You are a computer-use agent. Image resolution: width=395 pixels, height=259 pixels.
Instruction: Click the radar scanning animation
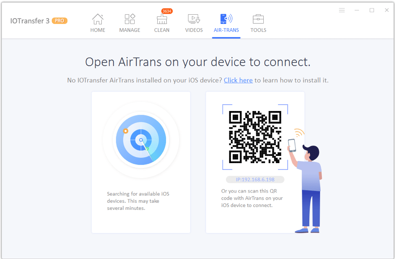click(x=141, y=140)
